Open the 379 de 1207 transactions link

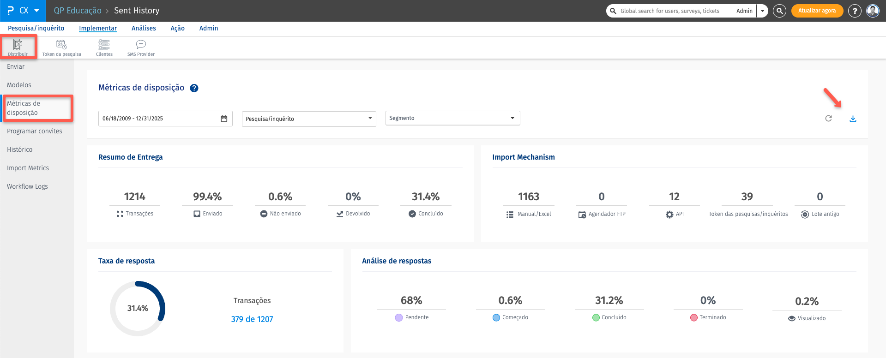click(x=252, y=319)
